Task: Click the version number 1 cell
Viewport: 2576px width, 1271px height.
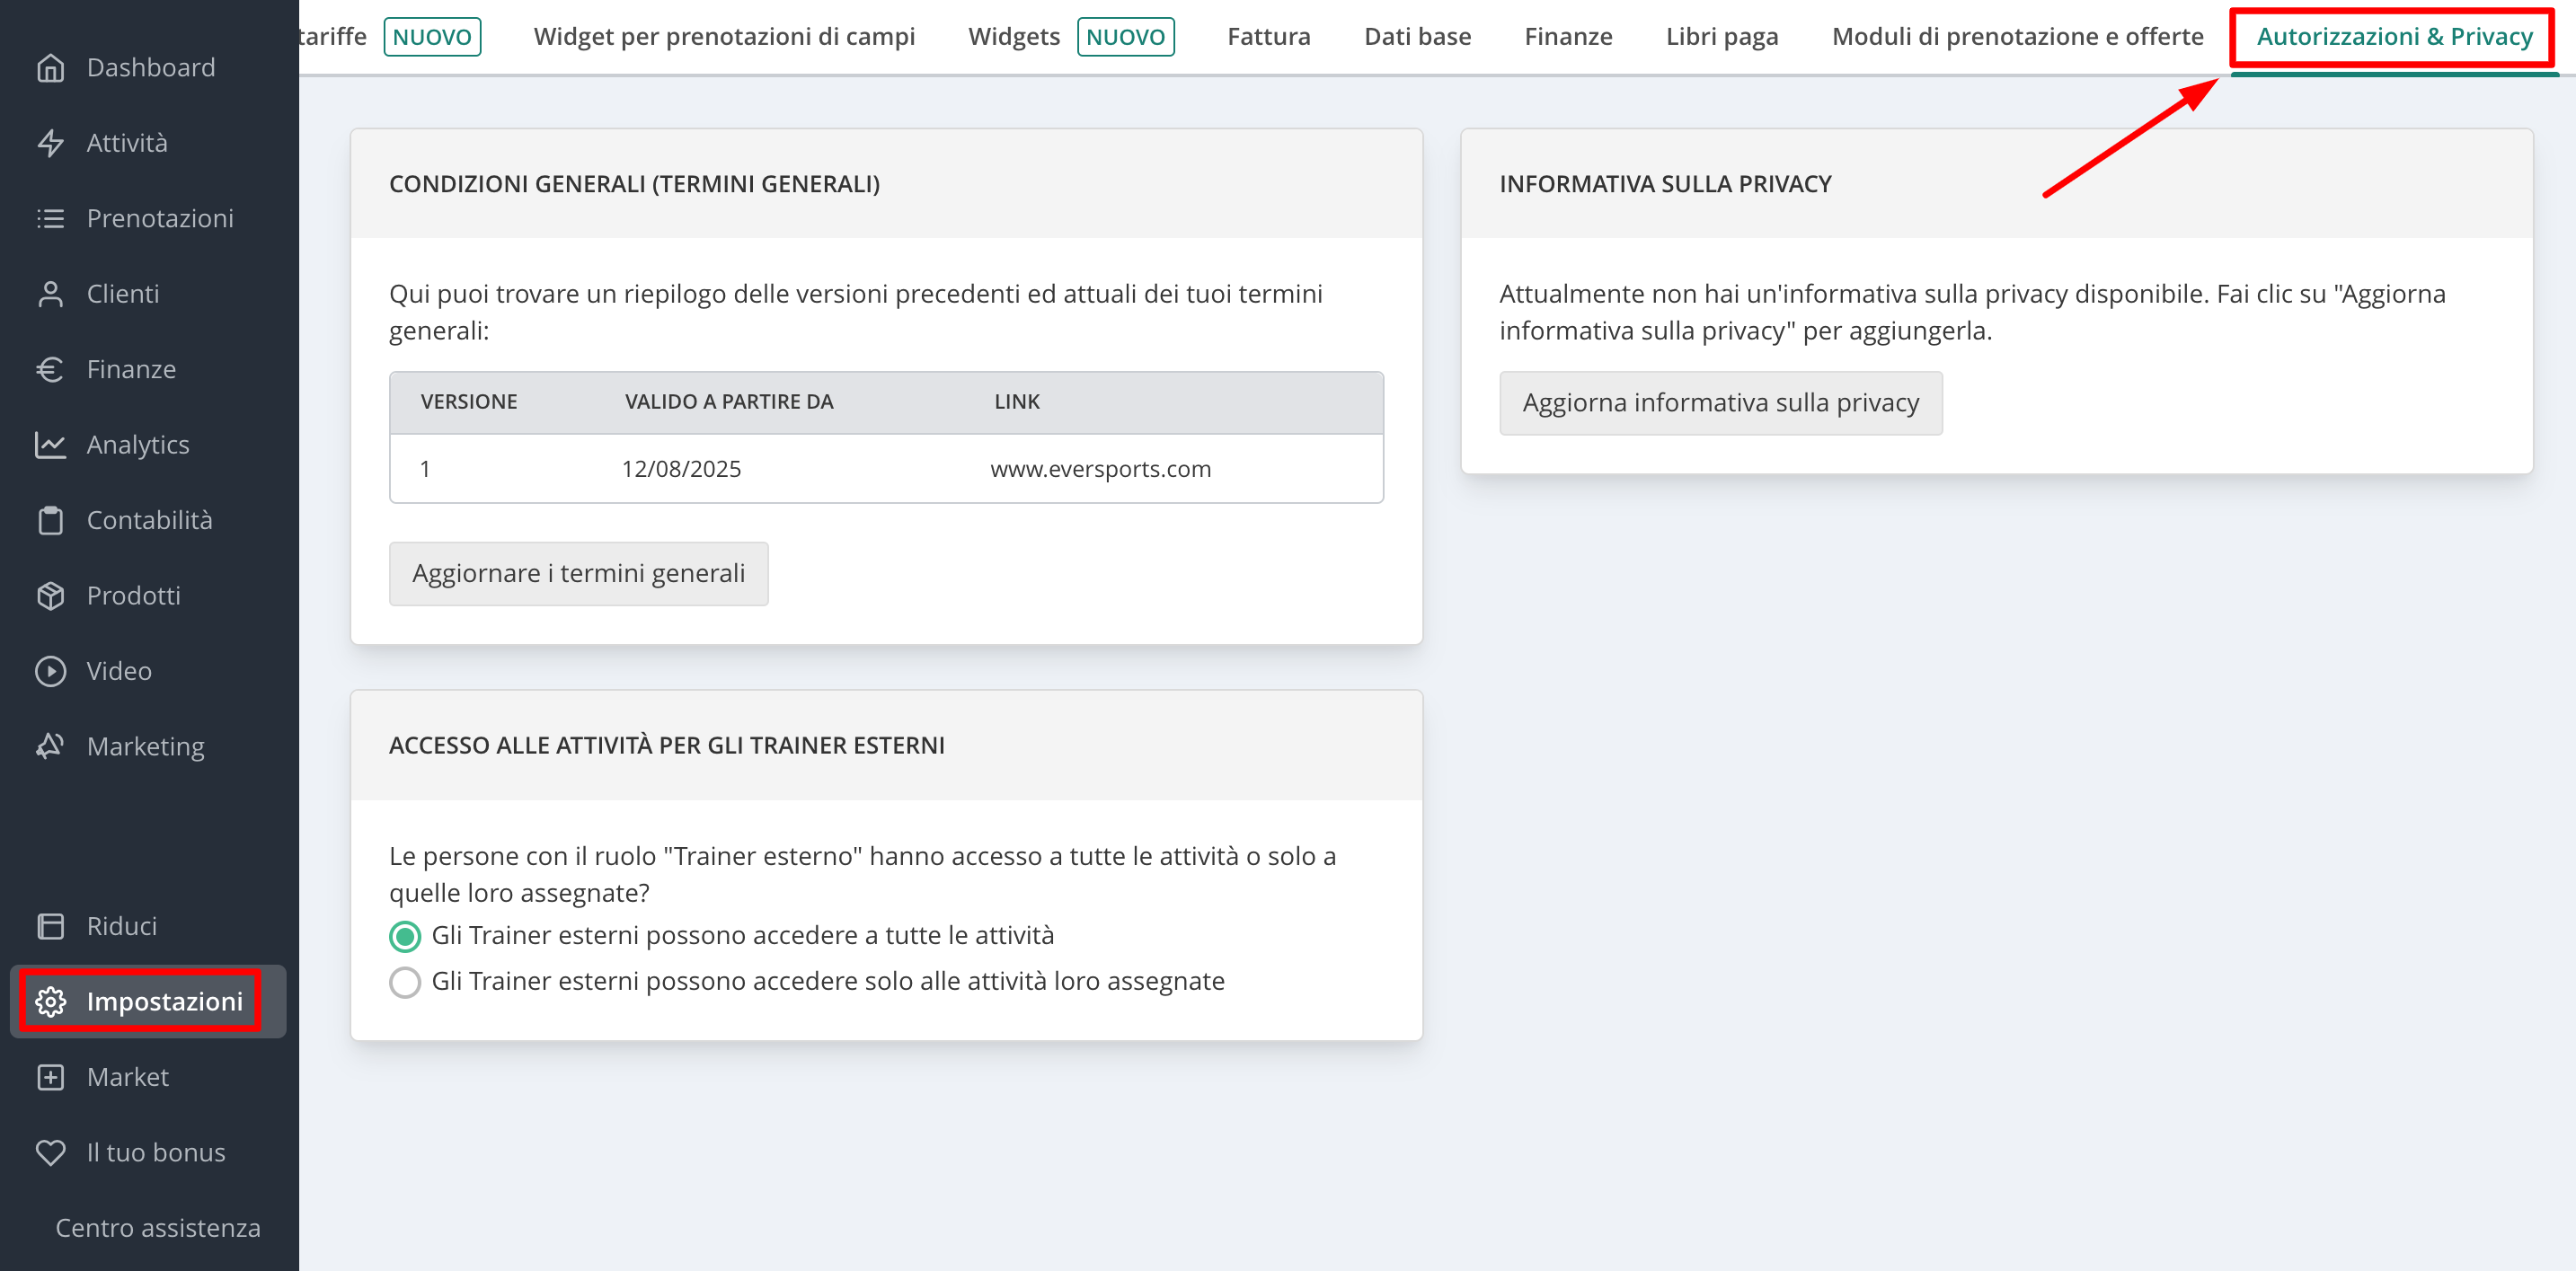Action: [x=425, y=469]
